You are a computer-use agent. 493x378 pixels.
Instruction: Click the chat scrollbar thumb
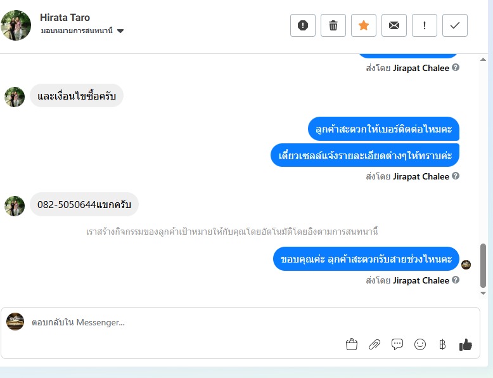pos(483,266)
